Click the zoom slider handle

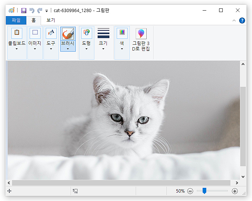click(204, 191)
